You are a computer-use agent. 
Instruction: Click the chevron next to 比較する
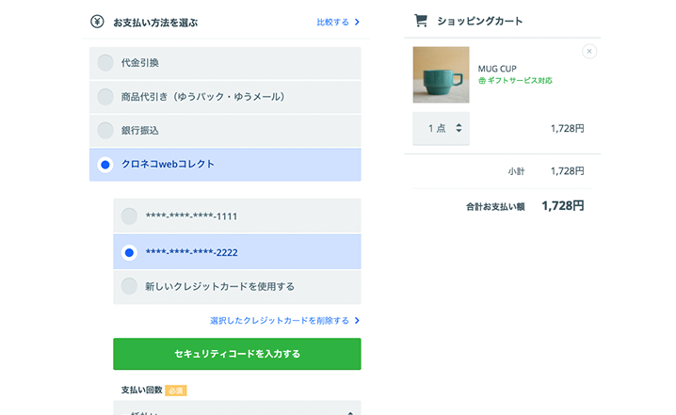tap(358, 22)
